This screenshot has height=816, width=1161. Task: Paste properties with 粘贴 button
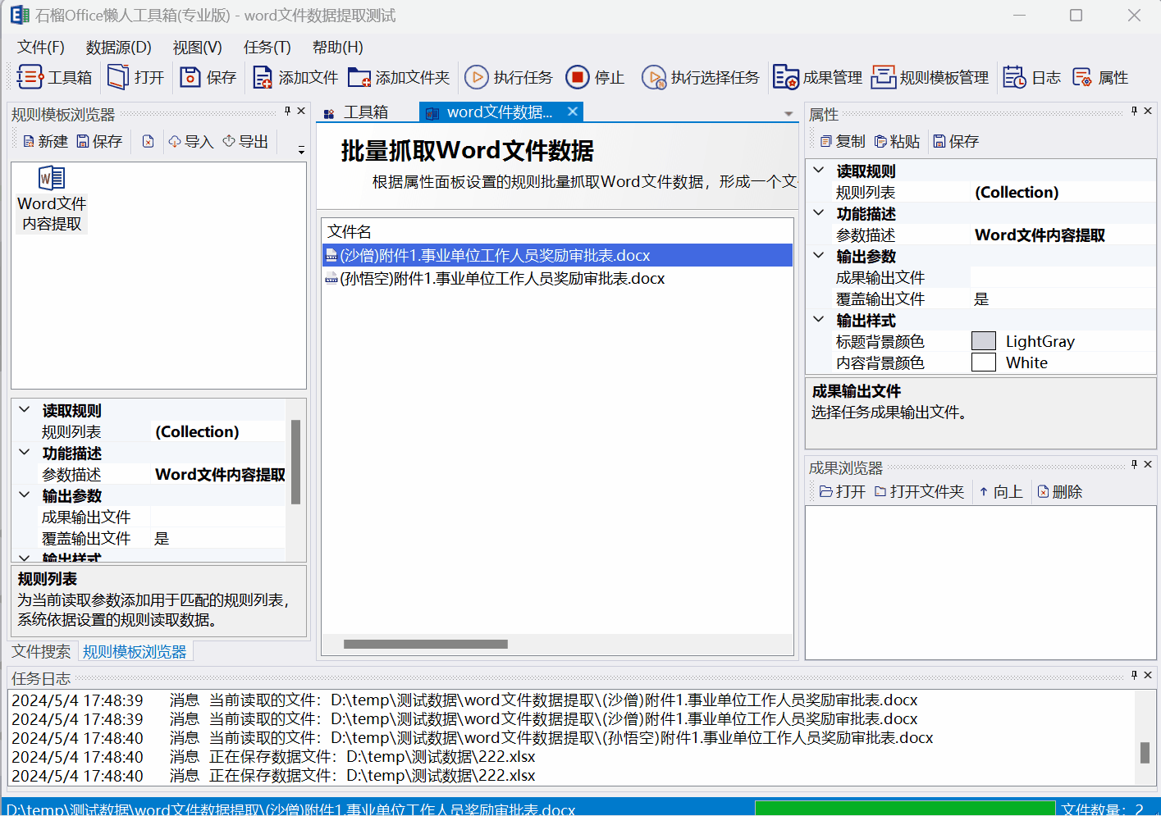[897, 142]
